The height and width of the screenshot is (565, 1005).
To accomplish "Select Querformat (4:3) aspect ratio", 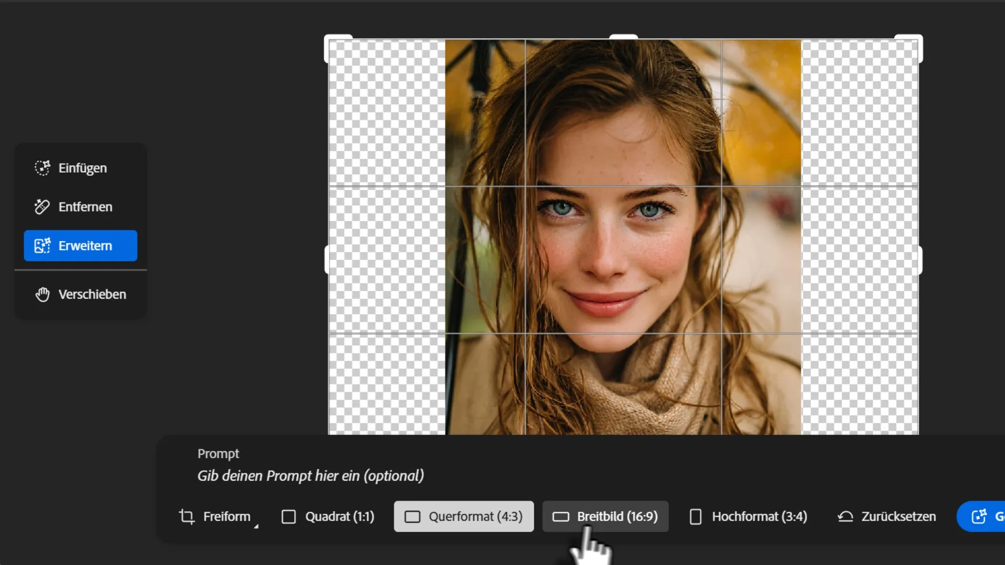I will point(464,517).
